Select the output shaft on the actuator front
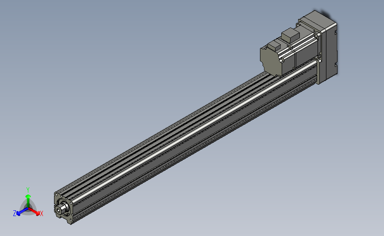 point(61,209)
